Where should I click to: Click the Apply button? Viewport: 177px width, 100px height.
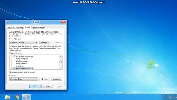[x=59, y=87]
